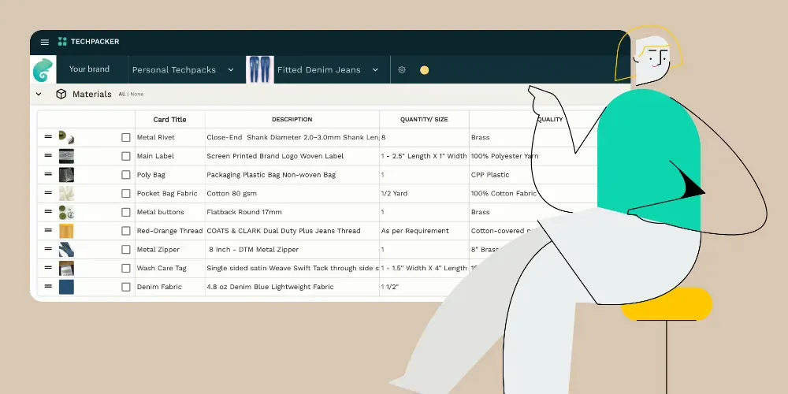Image resolution: width=788 pixels, height=394 pixels.
Task: Click the Metal Zipper drag handle
Action: coord(48,248)
